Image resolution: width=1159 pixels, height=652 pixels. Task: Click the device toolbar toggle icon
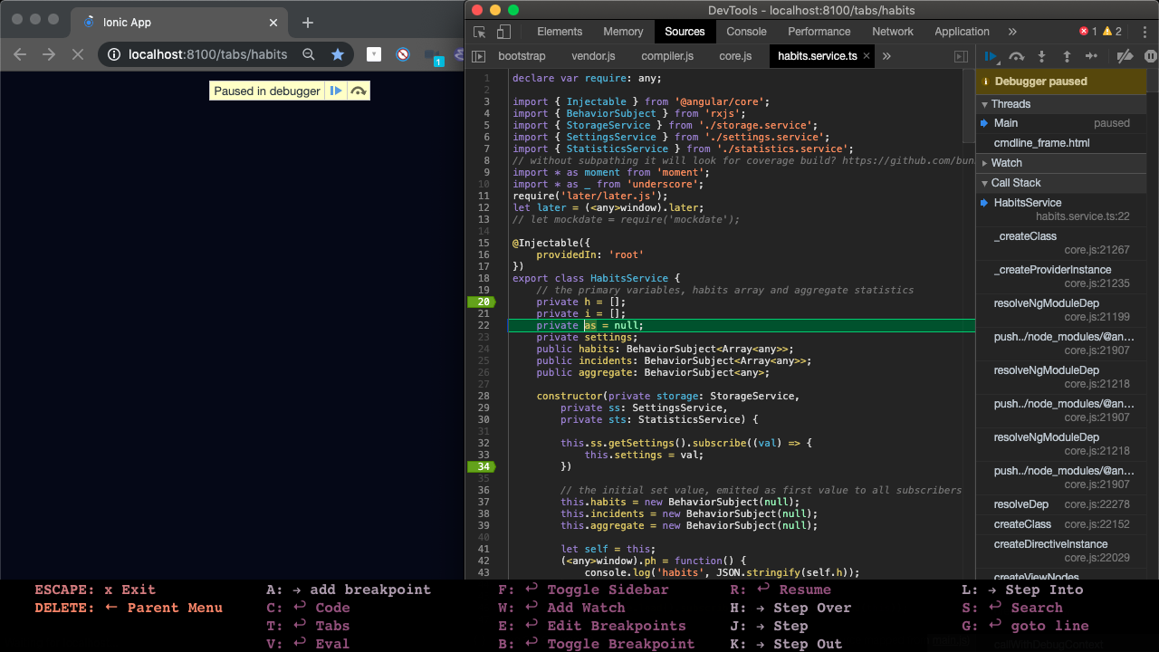click(503, 31)
